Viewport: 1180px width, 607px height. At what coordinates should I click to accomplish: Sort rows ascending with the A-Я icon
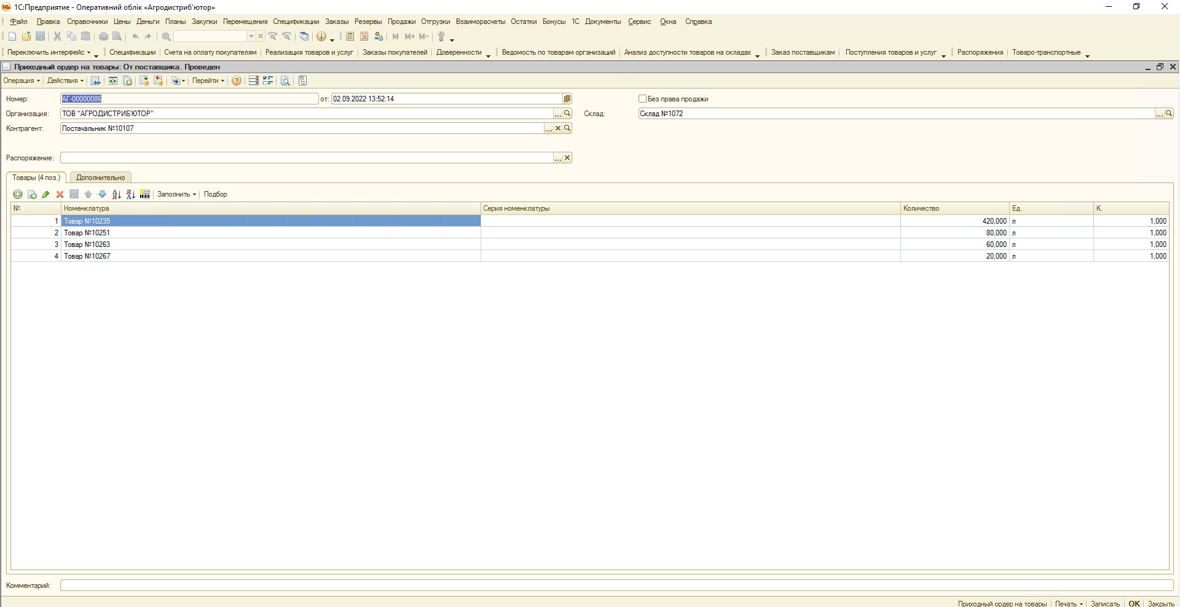(x=116, y=194)
